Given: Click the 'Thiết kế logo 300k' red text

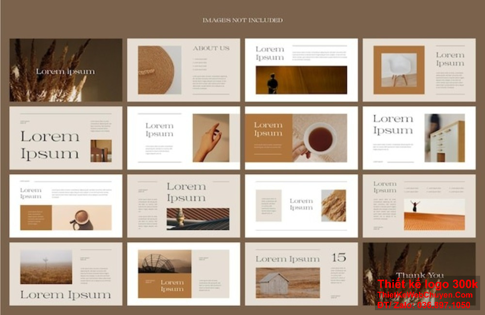Looking at the screenshot, I should (x=428, y=284).
